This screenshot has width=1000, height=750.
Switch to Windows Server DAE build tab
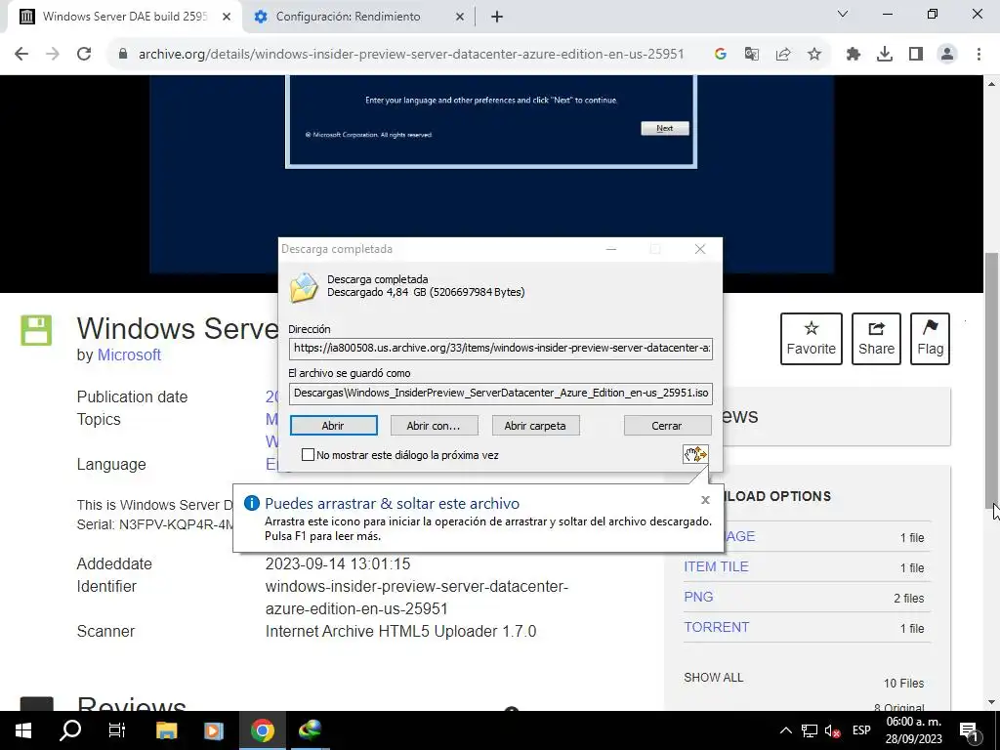[x=125, y=17]
